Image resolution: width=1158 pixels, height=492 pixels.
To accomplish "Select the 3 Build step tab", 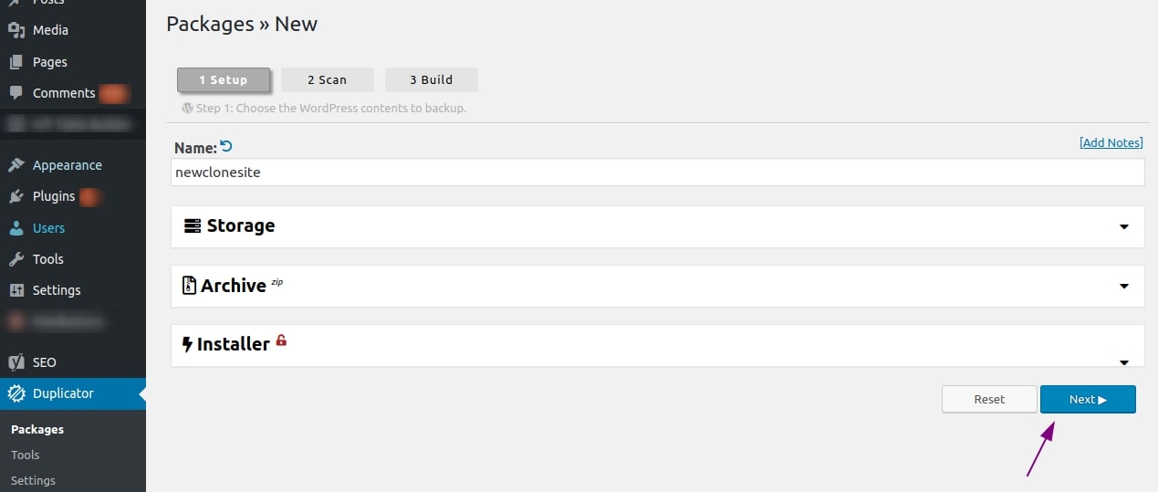I will [x=432, y=79].
